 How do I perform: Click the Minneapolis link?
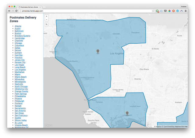pos(20,82)
